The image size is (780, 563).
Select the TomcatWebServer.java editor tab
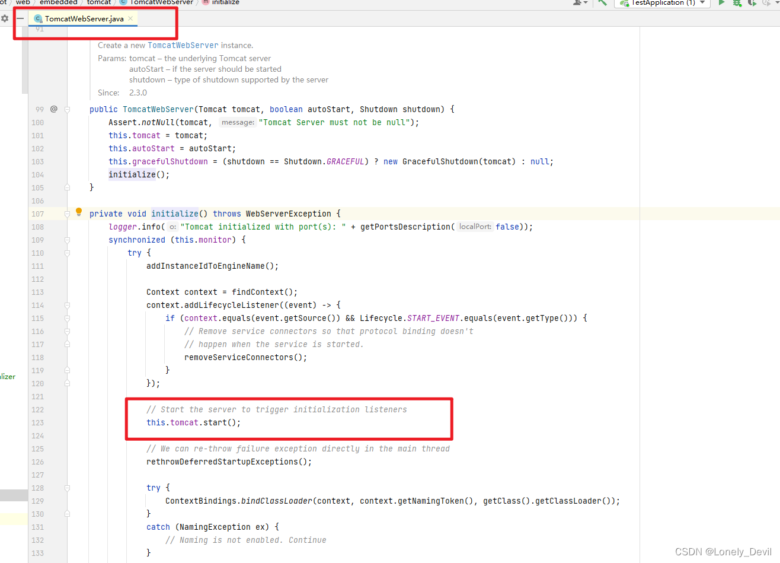[x=84, y=18]
